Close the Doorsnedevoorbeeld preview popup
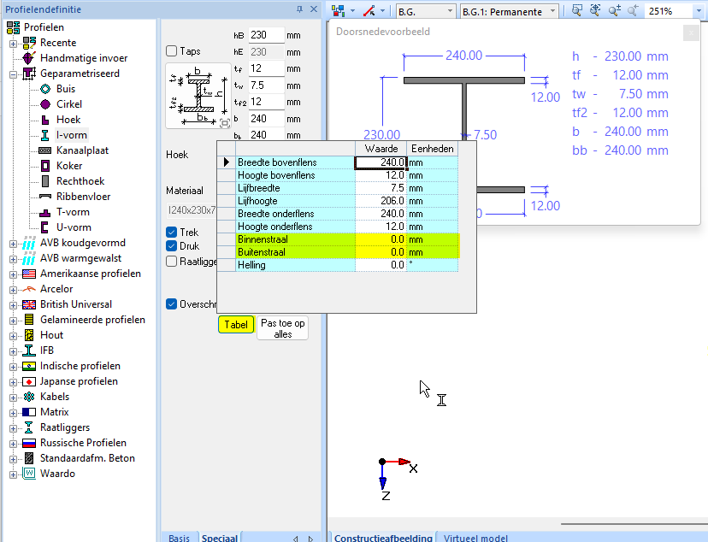Viewport: 708px width, 542px height. (x=691, y=32)
